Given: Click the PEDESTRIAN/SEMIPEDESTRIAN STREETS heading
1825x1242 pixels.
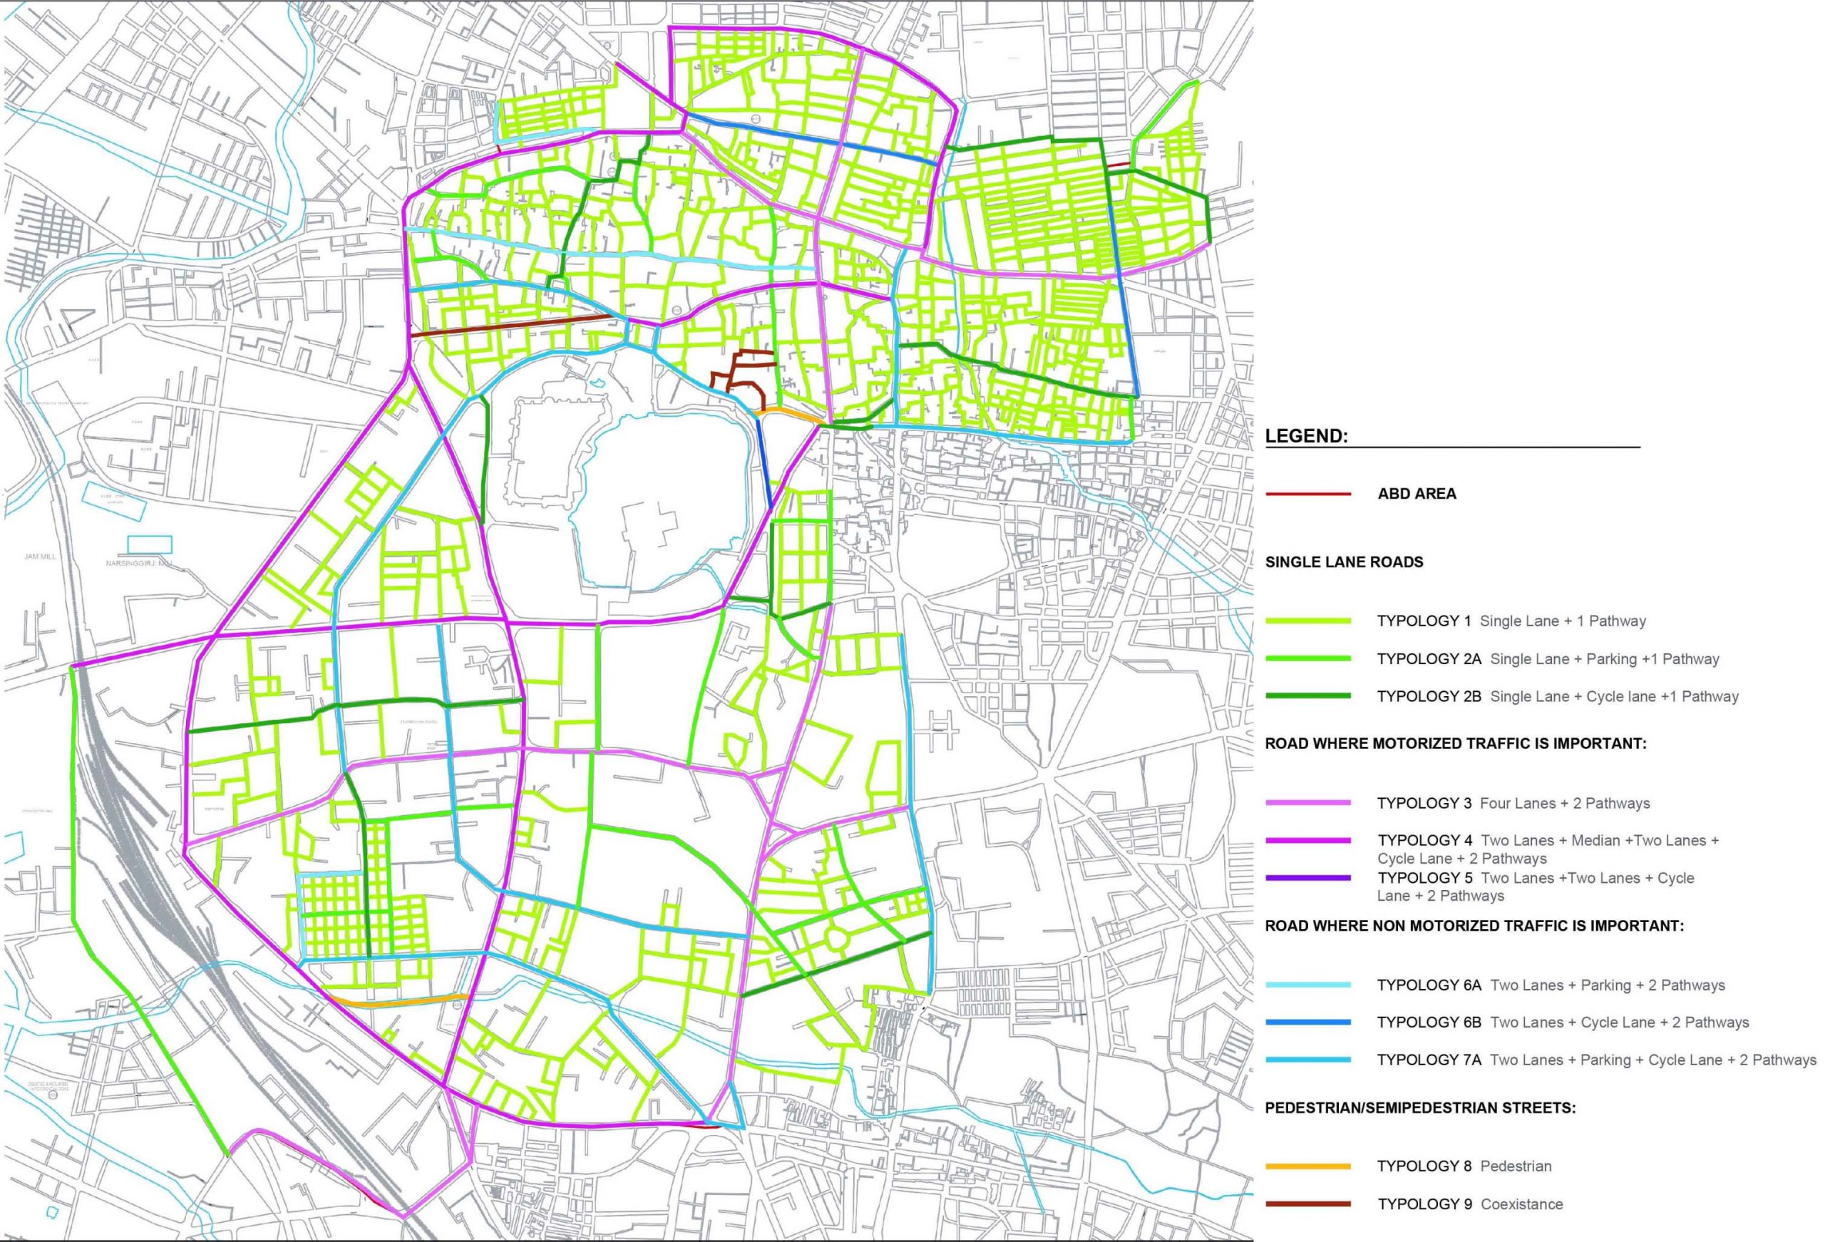Looking at the screenshot, I should (1420, 1108).
